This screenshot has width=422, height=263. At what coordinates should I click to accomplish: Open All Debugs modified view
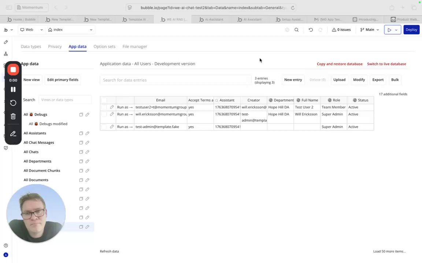48,124
